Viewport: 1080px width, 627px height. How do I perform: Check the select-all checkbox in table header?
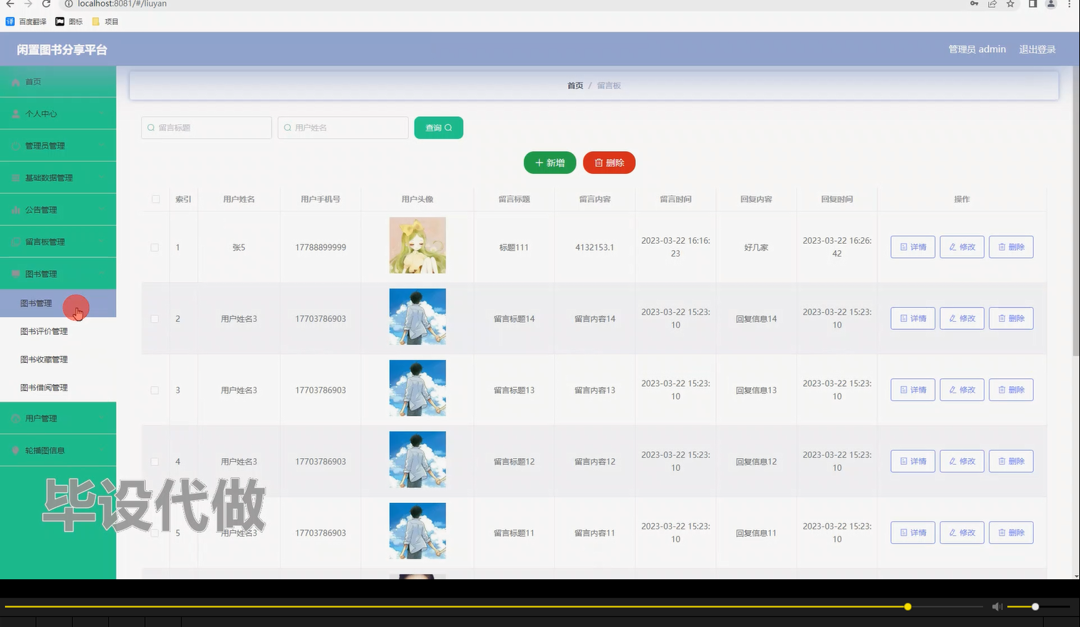(x=155, y=199)
